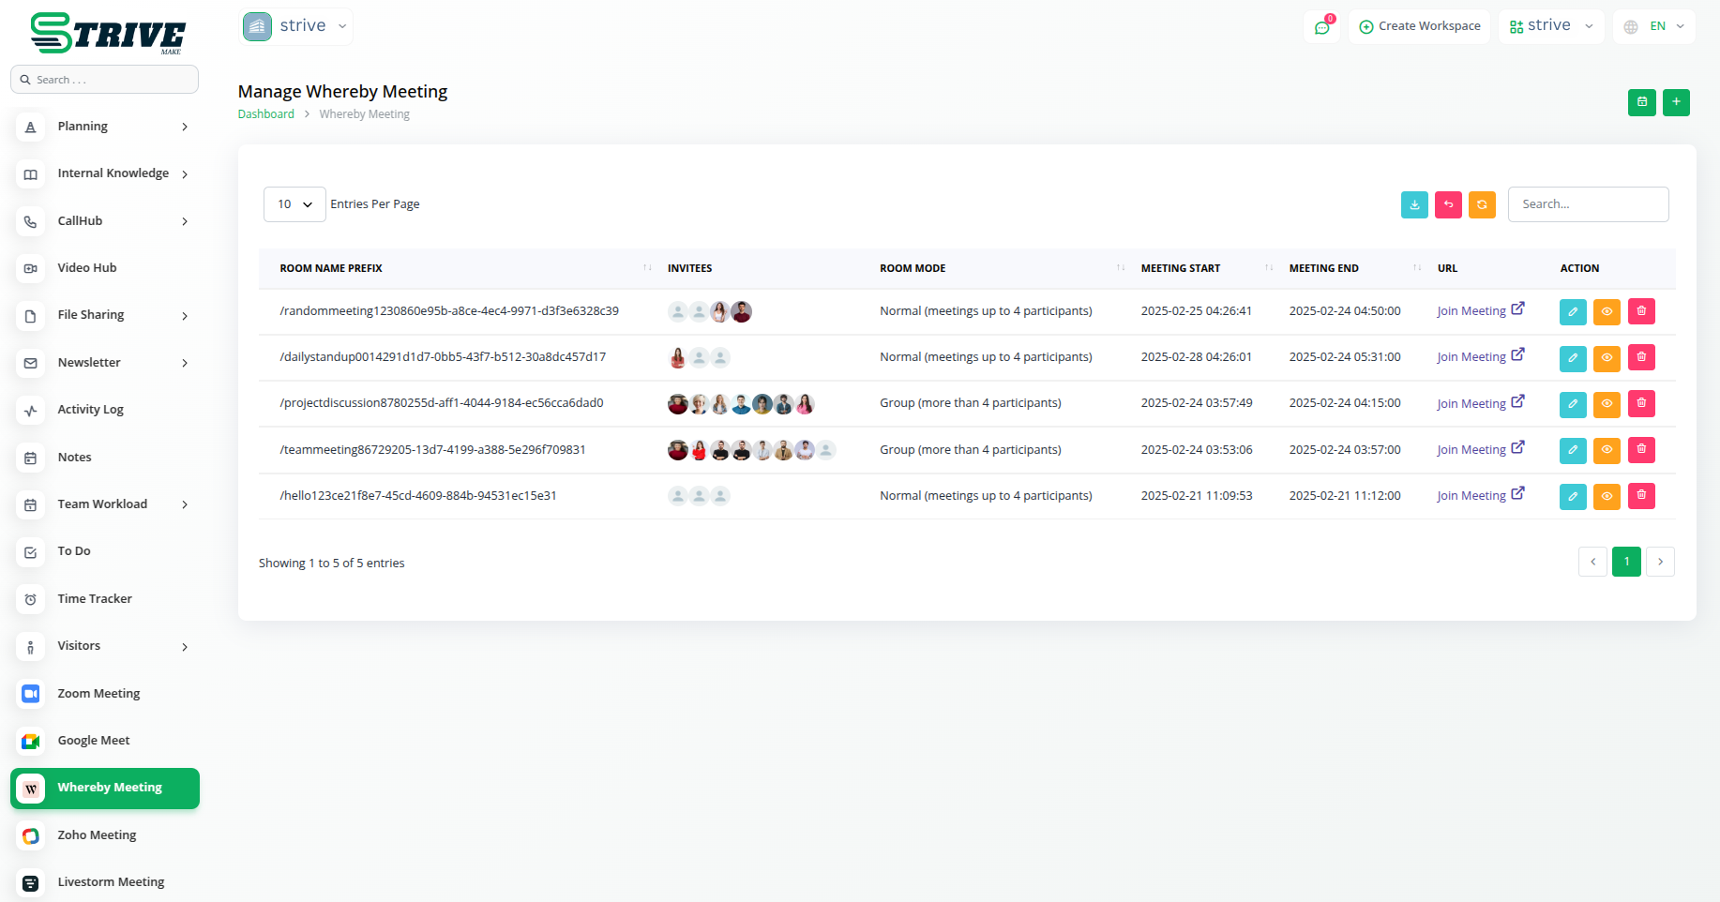Edit the randommeeting room entry
This screenshot has width=1720, height=902.
pyautogui.click(x=1573, y=311)
